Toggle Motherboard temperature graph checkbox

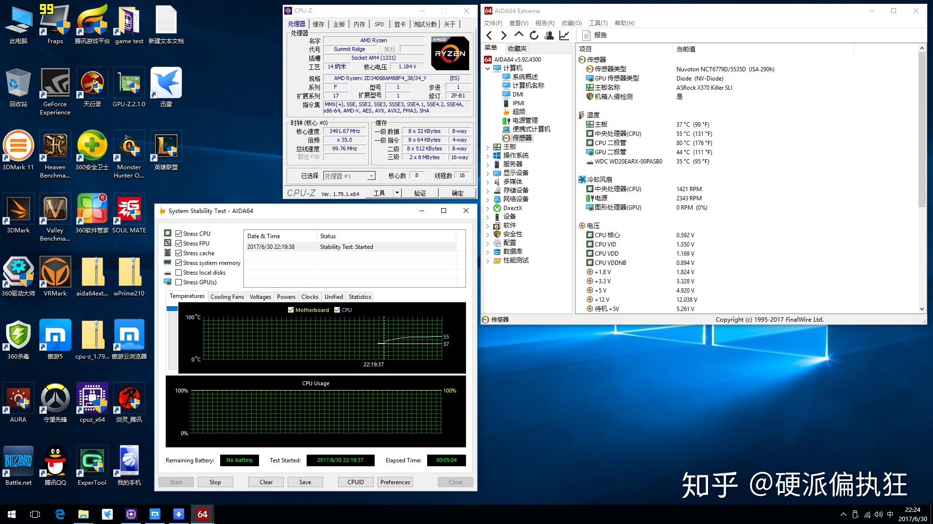[291, 310]
